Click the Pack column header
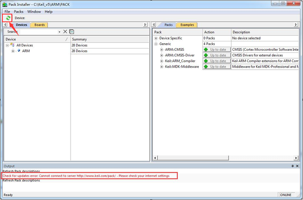This screenshot has height=200, width=303. (x=178, y=32)
